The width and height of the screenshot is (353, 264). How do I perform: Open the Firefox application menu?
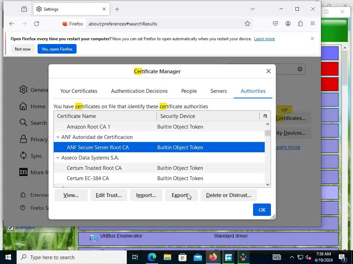313,24
